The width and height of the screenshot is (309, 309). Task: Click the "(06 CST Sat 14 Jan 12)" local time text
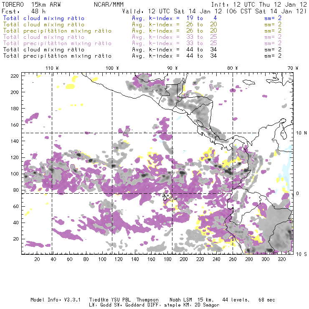pos(266,11)
